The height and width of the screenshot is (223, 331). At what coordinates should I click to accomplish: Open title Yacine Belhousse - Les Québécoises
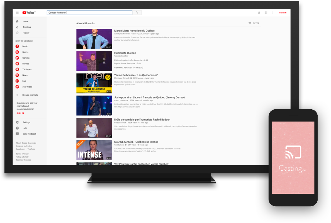[136, 75]
